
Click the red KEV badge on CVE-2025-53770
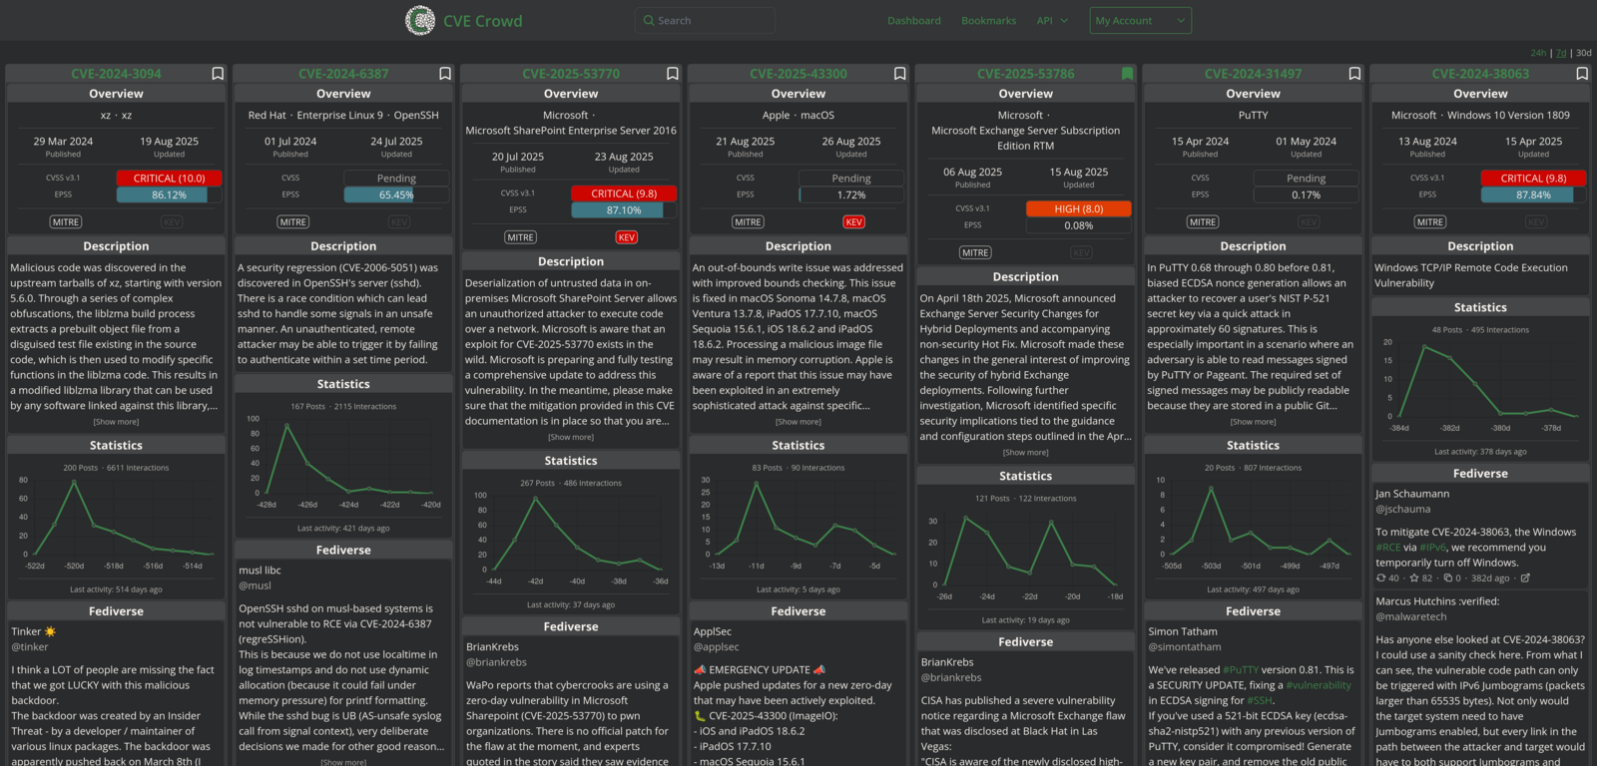(x=626, y=237)
